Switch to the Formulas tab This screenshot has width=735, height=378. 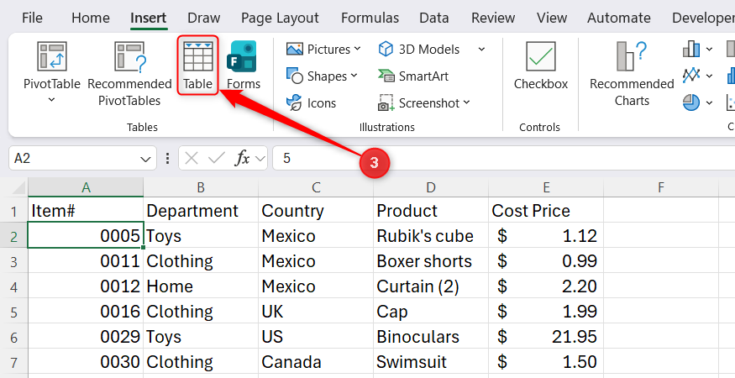coord(370,18)
